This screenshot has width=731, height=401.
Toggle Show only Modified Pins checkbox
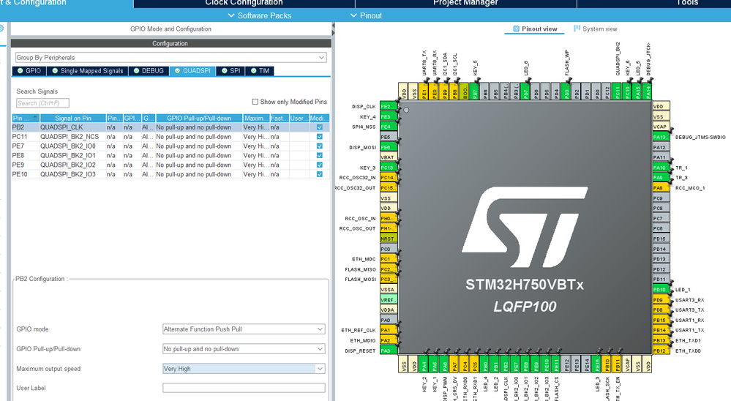(x=255, y=102)
